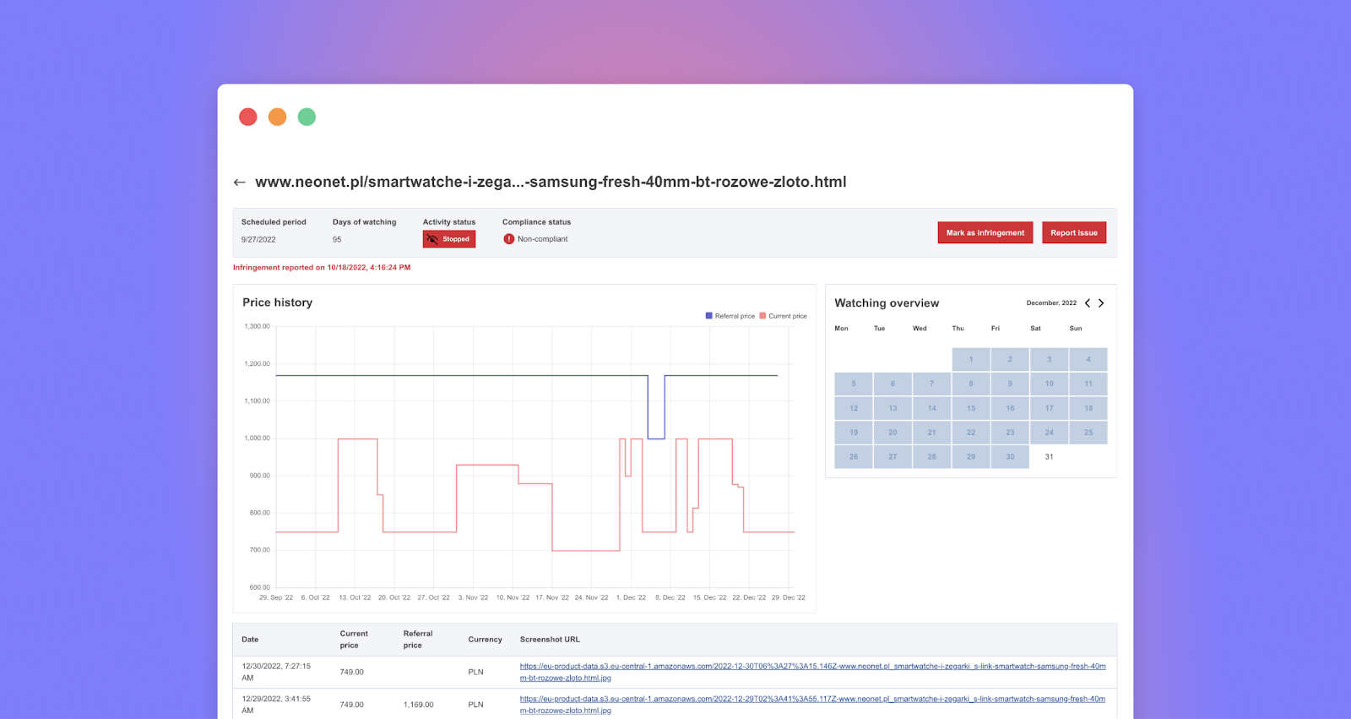Select December 28 in the calendar
The image size is (1351, 719).
(x=932, y=457)
